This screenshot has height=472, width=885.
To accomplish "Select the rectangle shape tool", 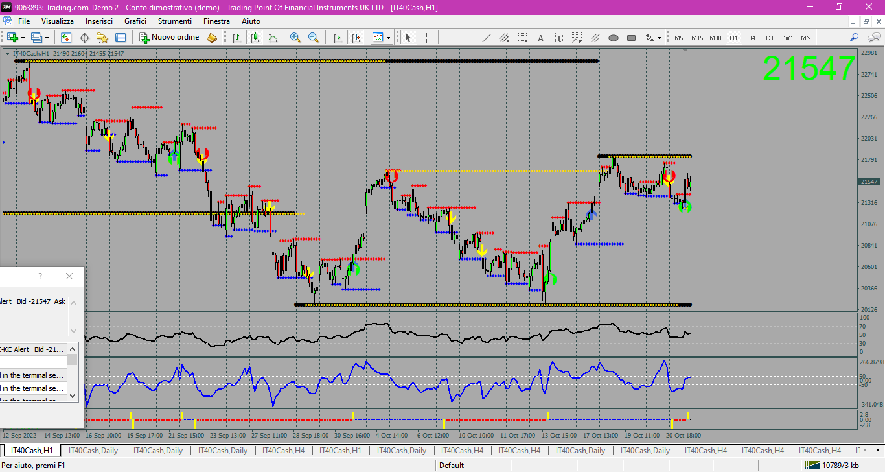I will click(632, 38).
